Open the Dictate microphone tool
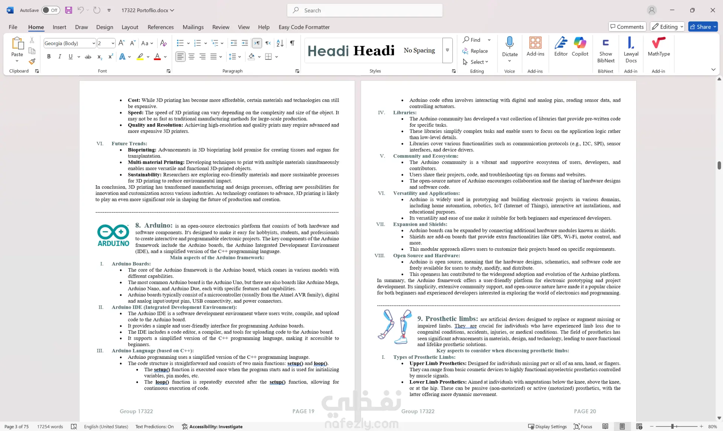 (x=509, y=43)
